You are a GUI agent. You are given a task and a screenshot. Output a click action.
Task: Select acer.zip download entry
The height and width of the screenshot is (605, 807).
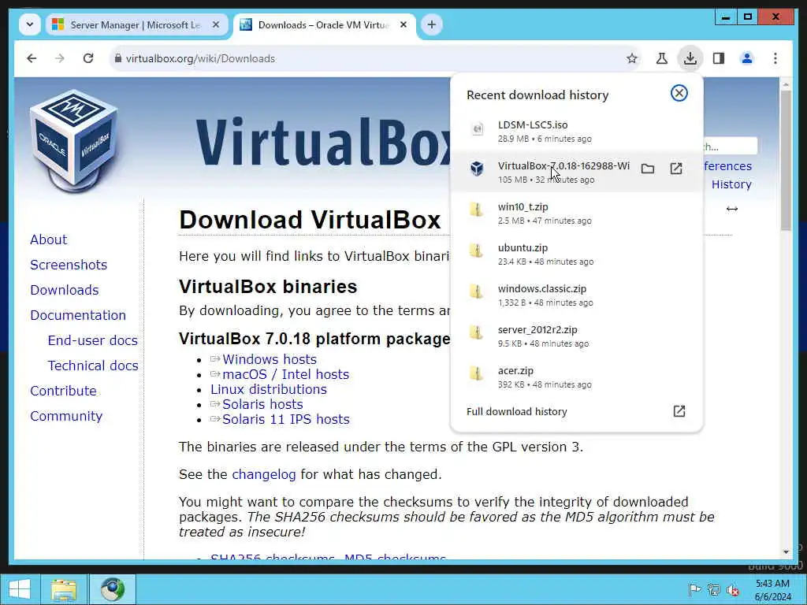pos(576,377)
